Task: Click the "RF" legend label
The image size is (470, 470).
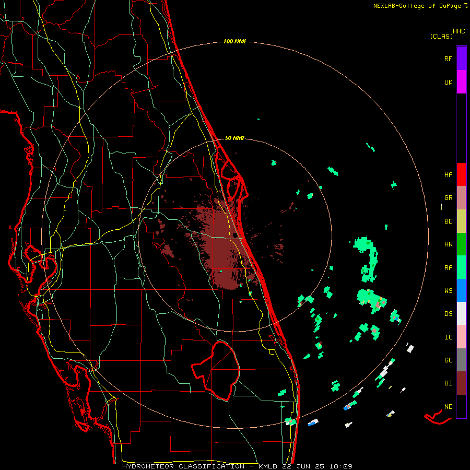Action: point(448,58)
